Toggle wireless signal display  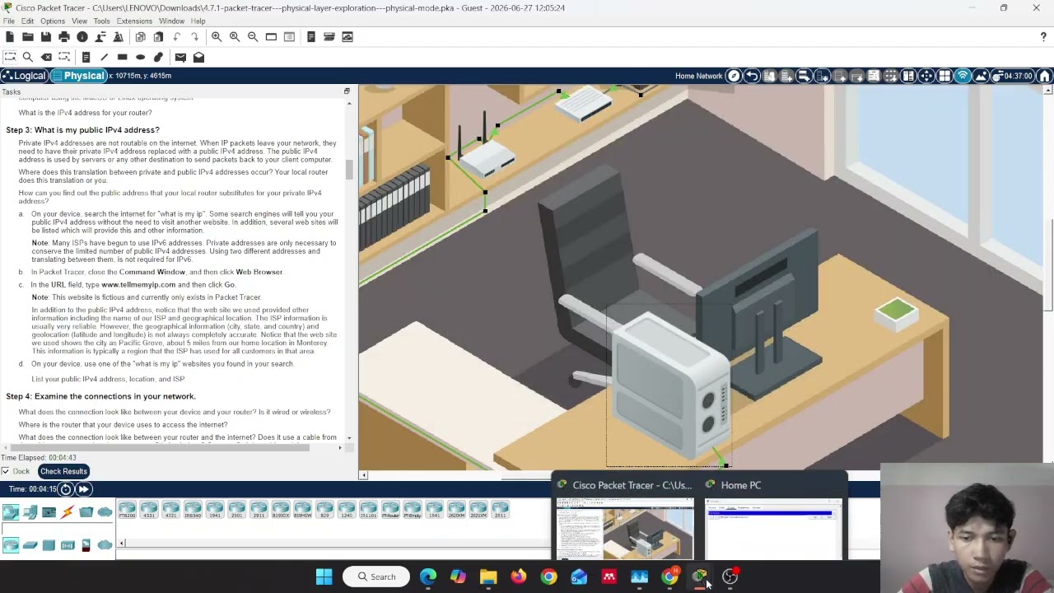(x=963, y=76)
